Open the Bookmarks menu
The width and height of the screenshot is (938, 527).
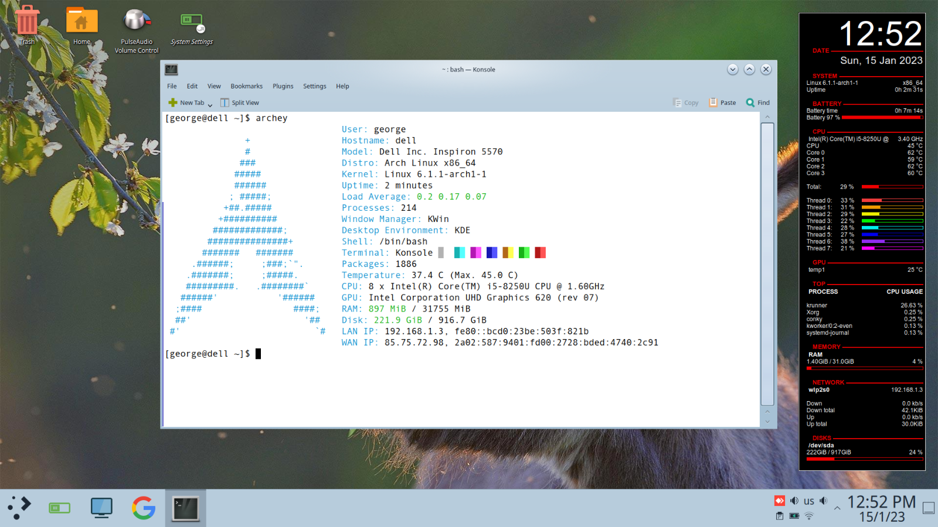point(247,86)
